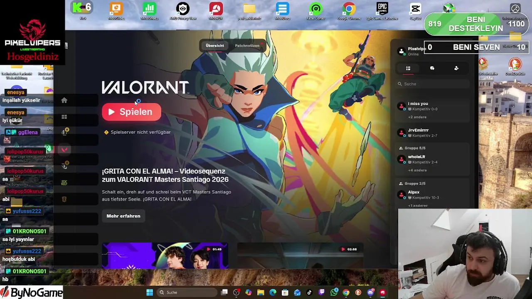Show the friends list tab icon
Viewport: 532px width, 299px height.
[x=408, y=68]
